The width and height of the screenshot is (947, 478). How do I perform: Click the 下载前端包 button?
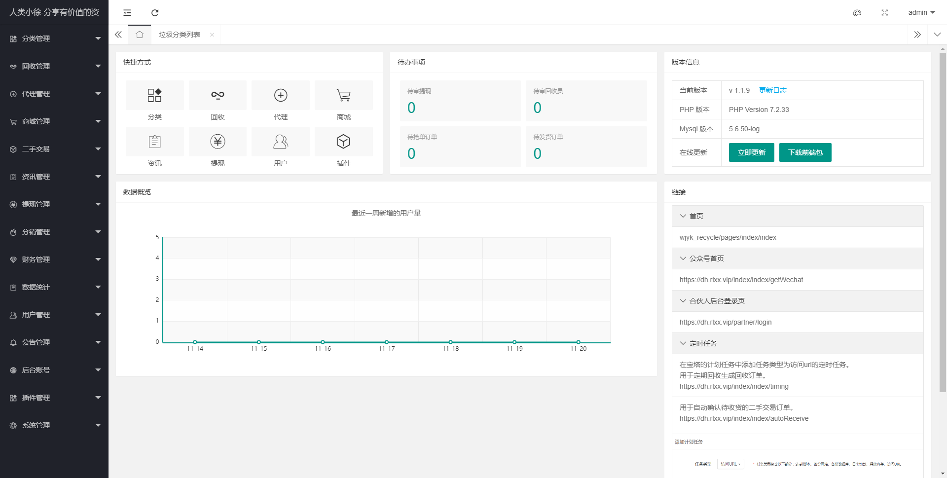tap(805, 152)
